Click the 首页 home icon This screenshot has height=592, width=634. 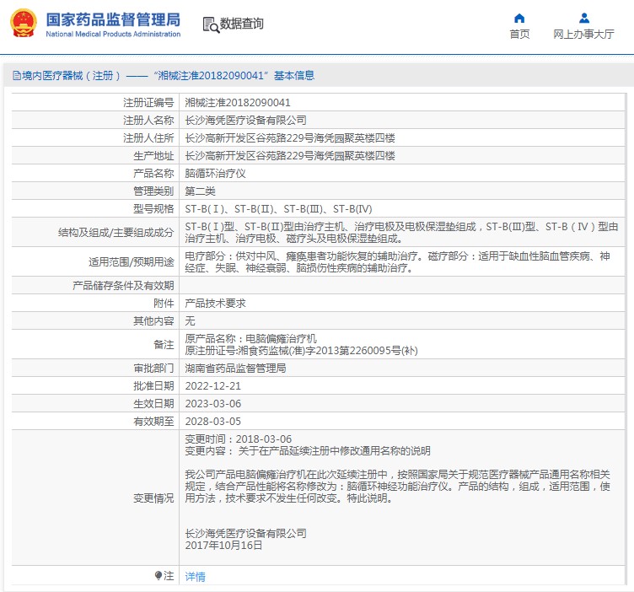pos(519,19)
